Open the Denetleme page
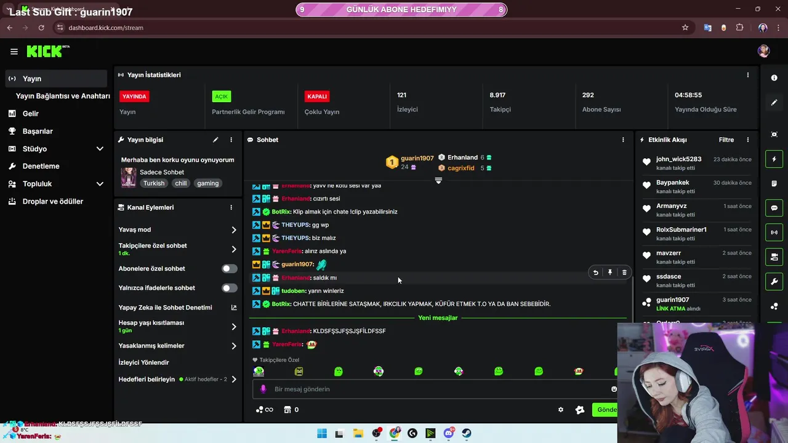Screen dimensions: 788x443 [41, 166]
